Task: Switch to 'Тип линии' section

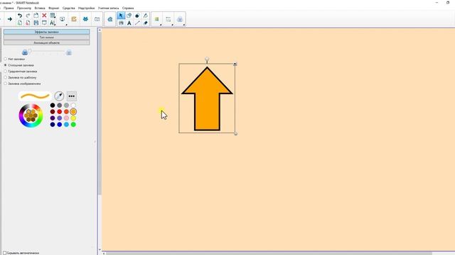Action: point(46,38)
